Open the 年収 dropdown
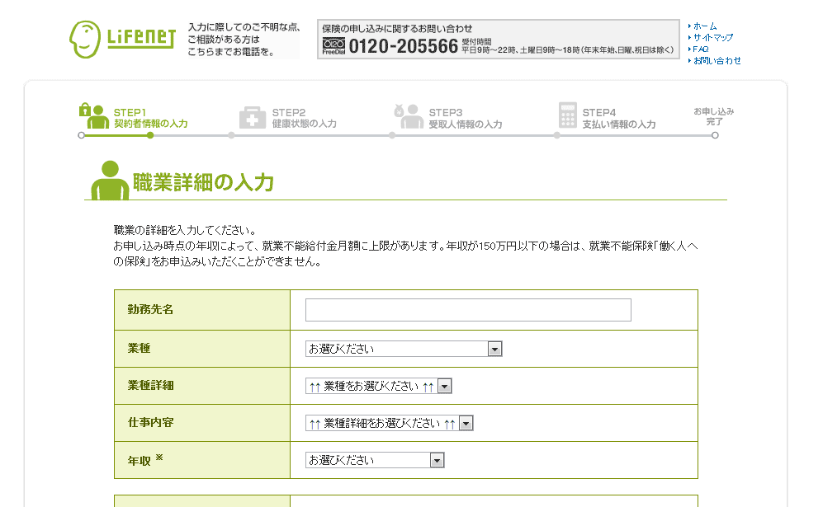Screen dimensions: 823x507 [x=375, y=460]
